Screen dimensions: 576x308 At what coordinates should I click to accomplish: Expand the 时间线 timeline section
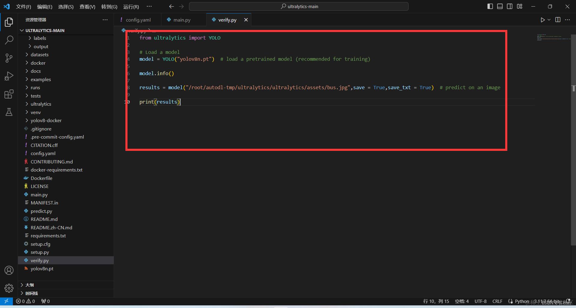[66, 293]
